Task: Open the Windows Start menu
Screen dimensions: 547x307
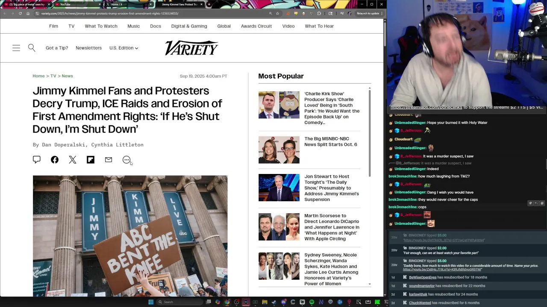Action: (151, 302)
